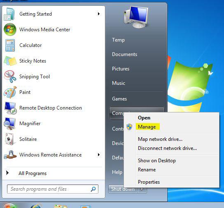Screen dimensions: 224x208
Task: Open Music library link
Action: [x=119, y=83]
